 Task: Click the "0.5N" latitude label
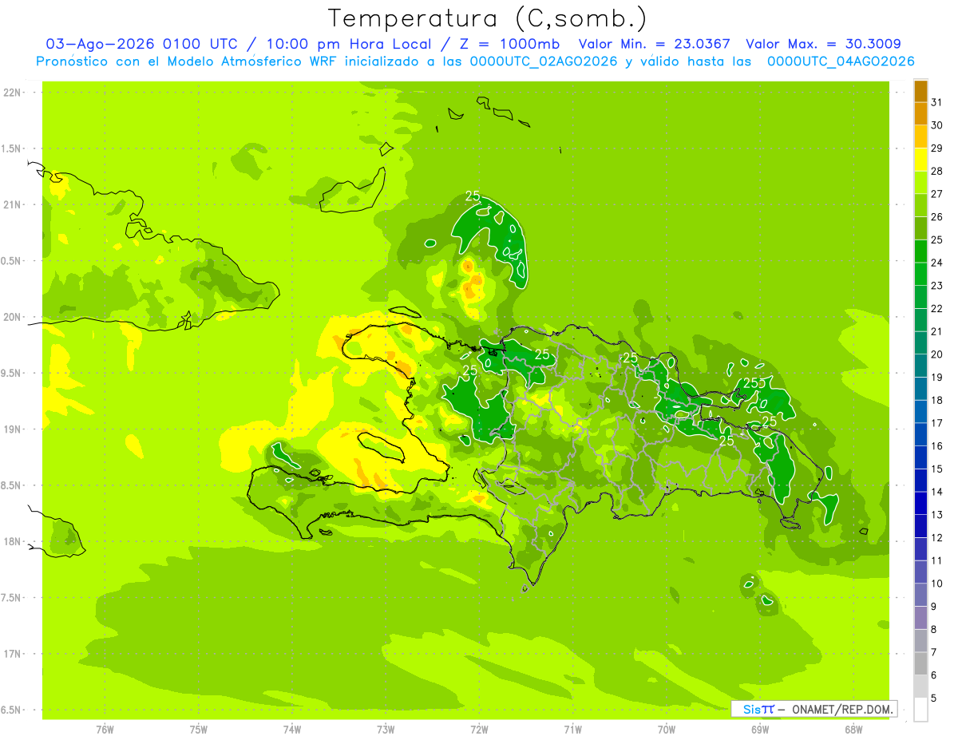pos(12,261)
